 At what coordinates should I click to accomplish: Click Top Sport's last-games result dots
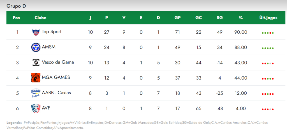point(268,33)
